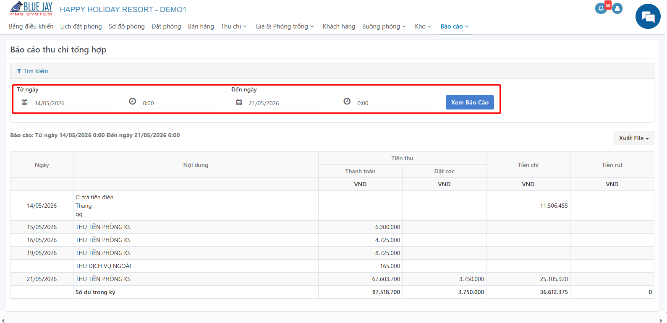Click the horizontal scrollbar left arrow

pos(3,321)
